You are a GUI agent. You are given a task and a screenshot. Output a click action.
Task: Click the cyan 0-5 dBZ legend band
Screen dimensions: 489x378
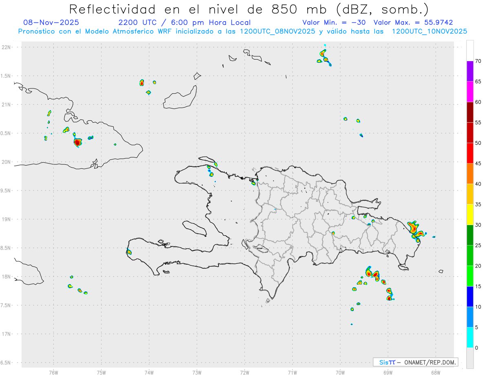pos(470,338)
